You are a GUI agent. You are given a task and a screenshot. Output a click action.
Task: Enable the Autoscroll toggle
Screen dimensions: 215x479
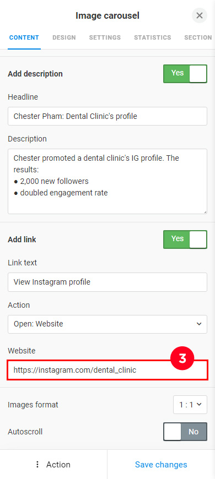click(185, 432)
